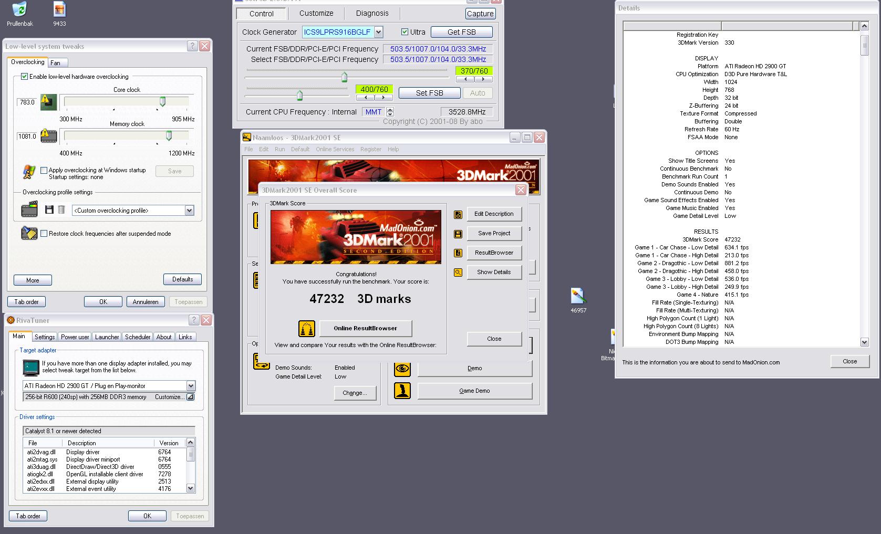Click the Customize expand icon in RivaTuner

[190, 397]
